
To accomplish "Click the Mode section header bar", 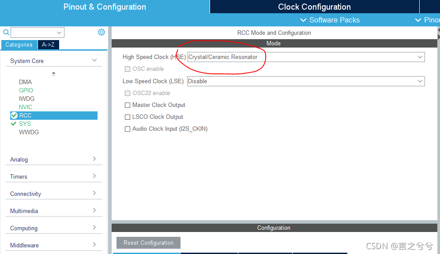I will (274, 44).
